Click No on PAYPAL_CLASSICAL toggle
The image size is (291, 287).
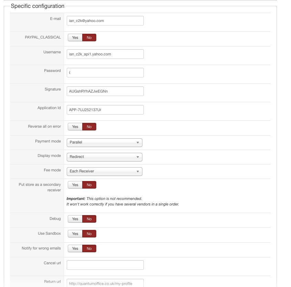pyautogui.click(x=89, y=38)
